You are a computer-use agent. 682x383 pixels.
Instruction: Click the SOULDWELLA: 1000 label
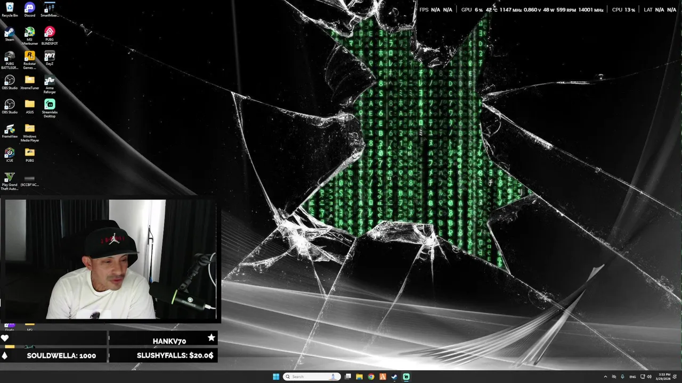click(x=61, y=355)
